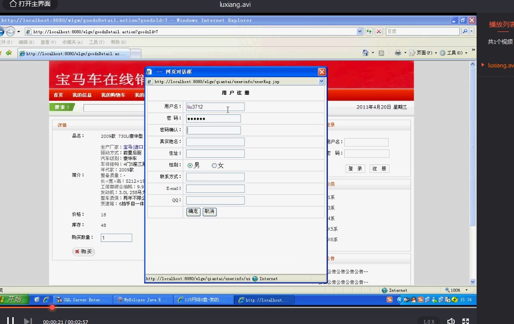Select the goodsDetail browser tab
Viewport: 514px width, 324px height.
coord(74,53)
